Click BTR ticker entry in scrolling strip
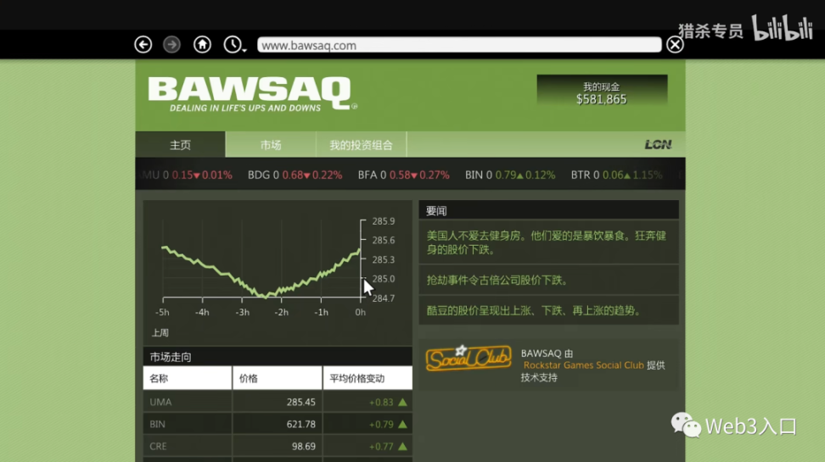This screenshot has height=462, width=825. (617, 175)
